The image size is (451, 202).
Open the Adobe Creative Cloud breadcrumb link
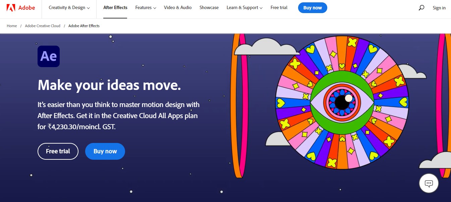coord(42,26)
